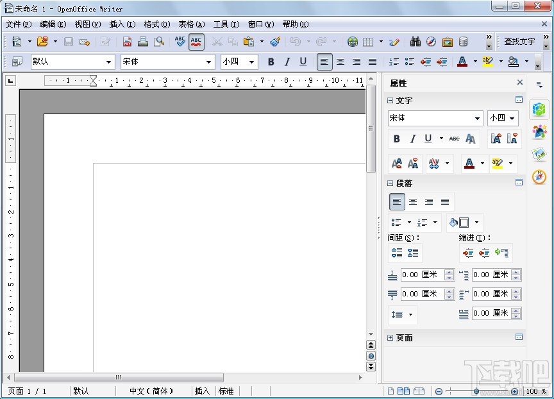The image size is (554, 399).
Task: Select the Format Paintbrush tool
Action: click(x=274, y=42)
